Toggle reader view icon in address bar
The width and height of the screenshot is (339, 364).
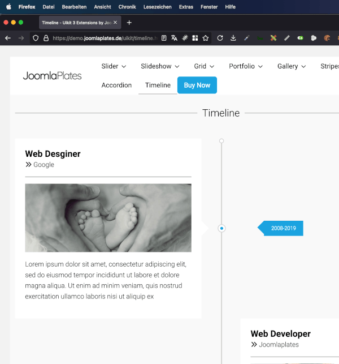click(x=164, y=38)
